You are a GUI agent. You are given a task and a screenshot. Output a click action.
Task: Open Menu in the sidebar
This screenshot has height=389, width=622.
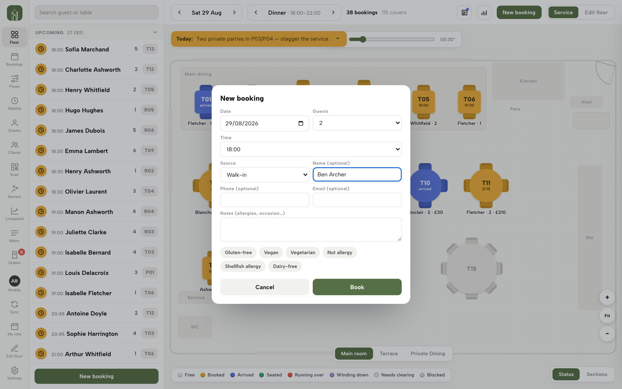coord(14,236)
